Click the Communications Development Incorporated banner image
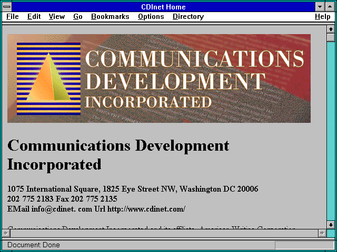 [159, 78]
